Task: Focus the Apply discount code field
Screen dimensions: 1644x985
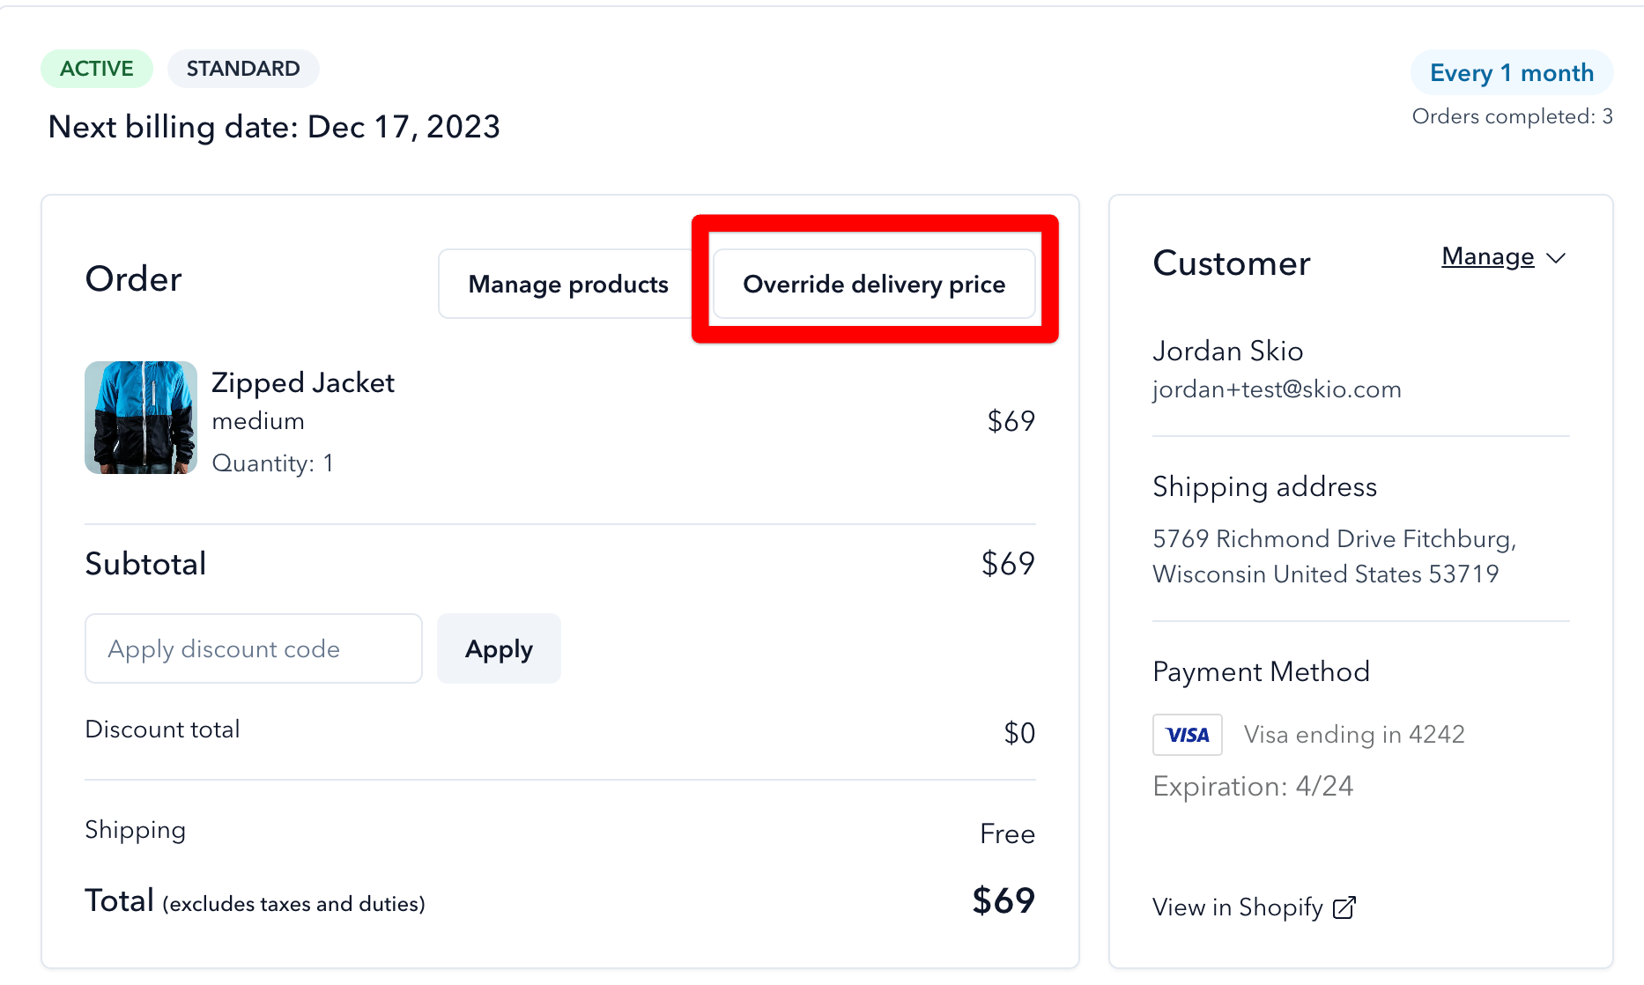Action: pyautogui.click(x=254, y=648)
